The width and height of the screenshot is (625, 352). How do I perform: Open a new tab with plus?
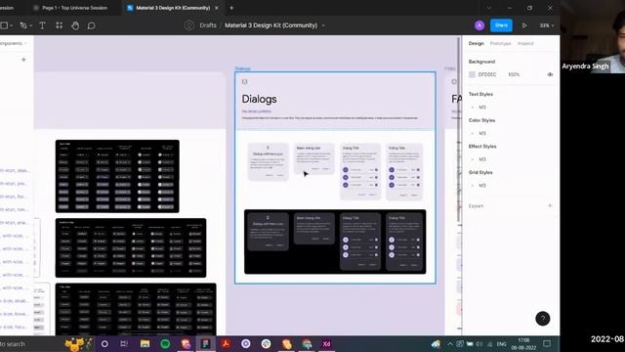(x=231, y=8)
